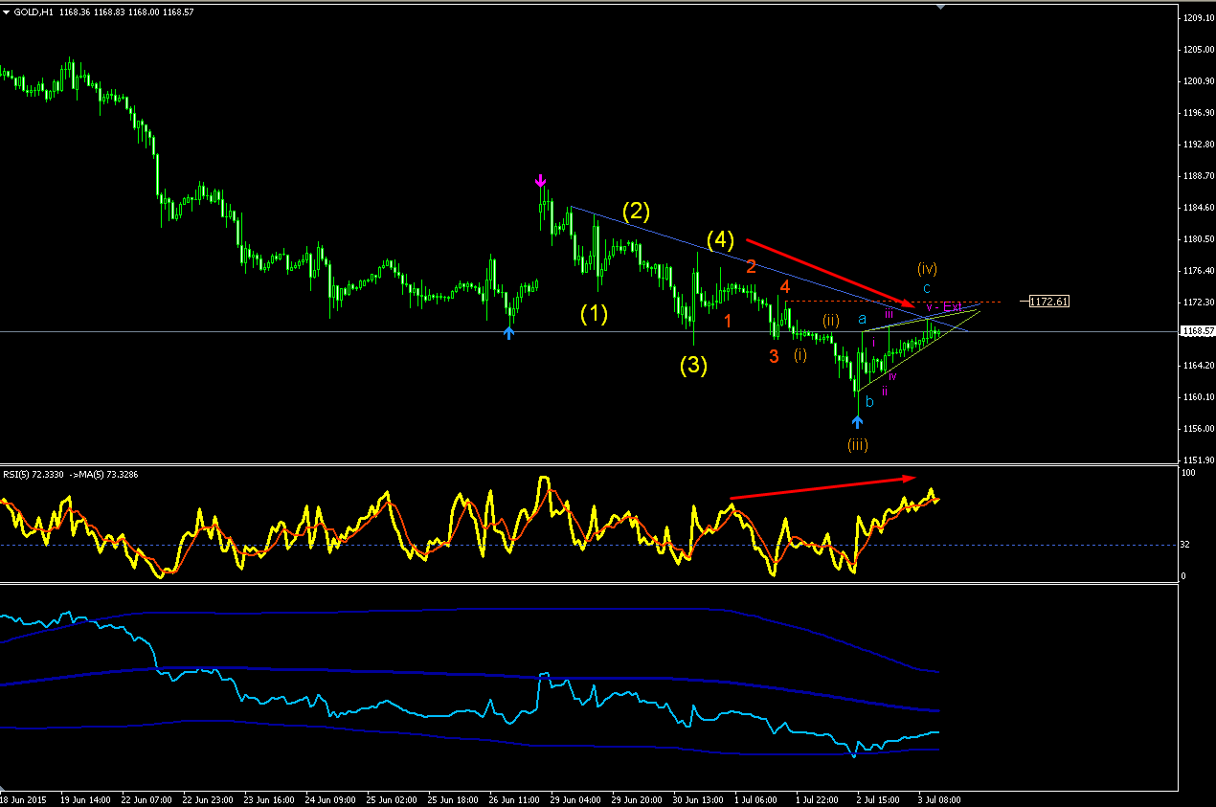Click the 24 Jun 09:00 time axis label

coord(330,799)
